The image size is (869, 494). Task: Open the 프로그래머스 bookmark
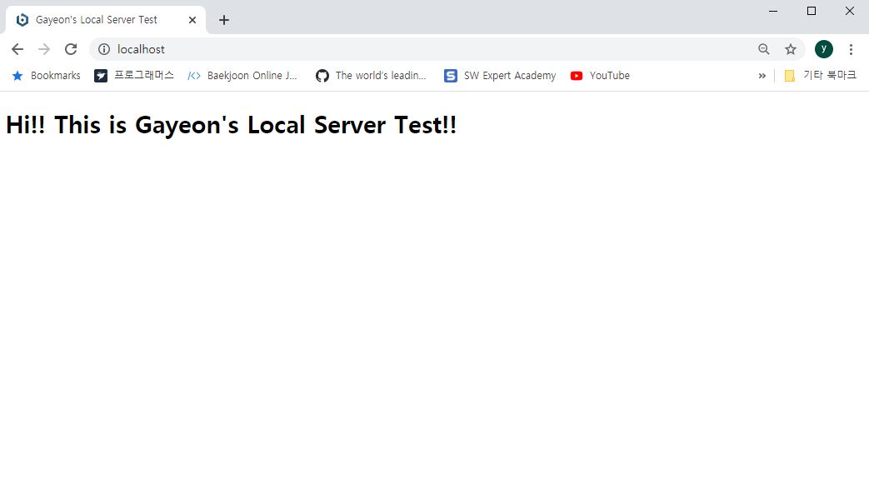coord(133,75)
